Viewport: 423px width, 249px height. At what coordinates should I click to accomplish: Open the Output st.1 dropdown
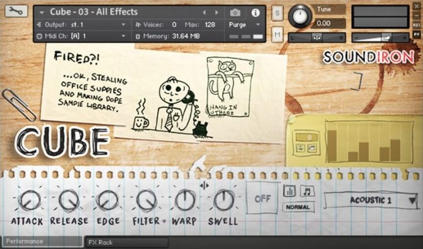coord(83,25)
